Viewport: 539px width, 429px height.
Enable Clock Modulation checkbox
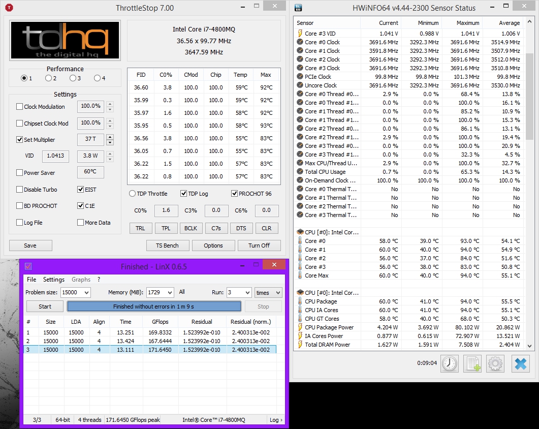(20, 107)
